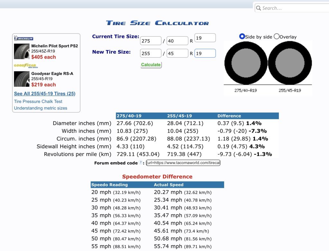Click the 275/40-R19 tire diagram
The width and height of the screenshot is (329, 251).
pos(246,63)
